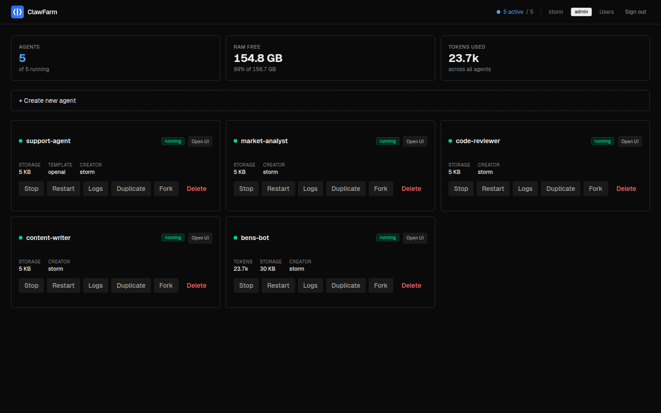Click the green status dot on support-agent
Screen dimensions: 661x413
tap(20, 141)
